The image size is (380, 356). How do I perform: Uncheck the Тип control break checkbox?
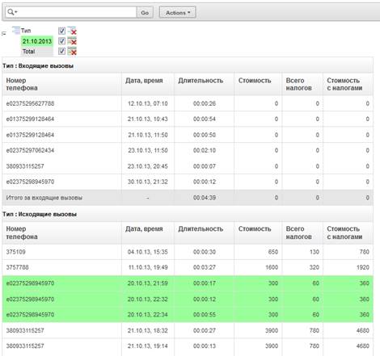point(61,31)
